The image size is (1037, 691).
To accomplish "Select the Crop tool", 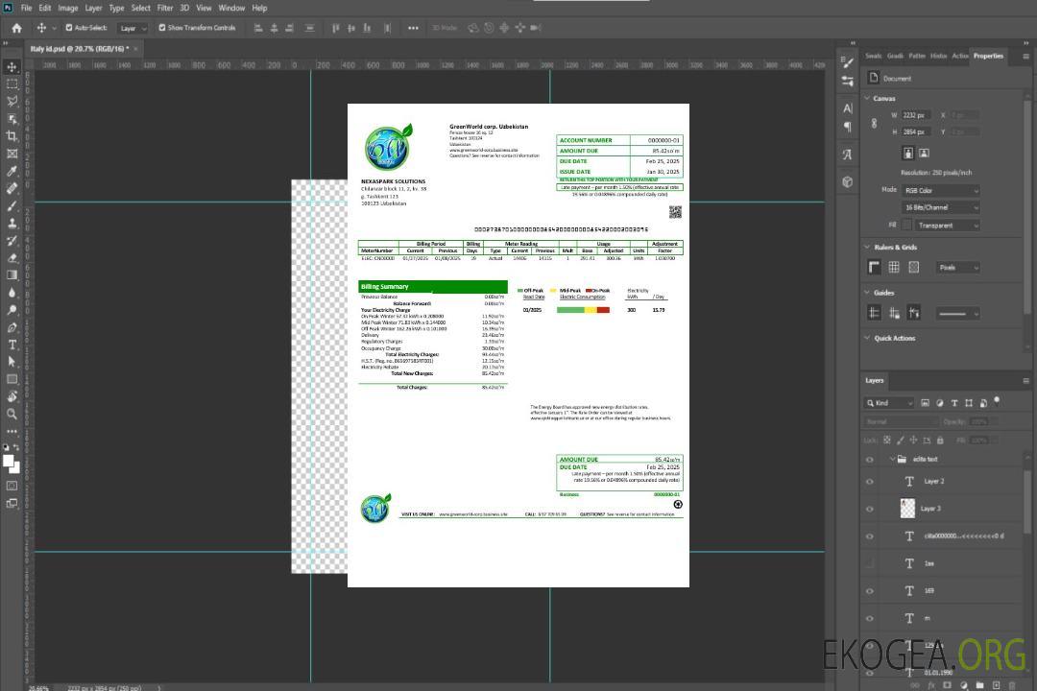I will pos(12,136).
